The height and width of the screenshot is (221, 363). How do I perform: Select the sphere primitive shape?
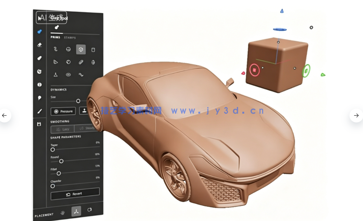click(x=68, y=49)
